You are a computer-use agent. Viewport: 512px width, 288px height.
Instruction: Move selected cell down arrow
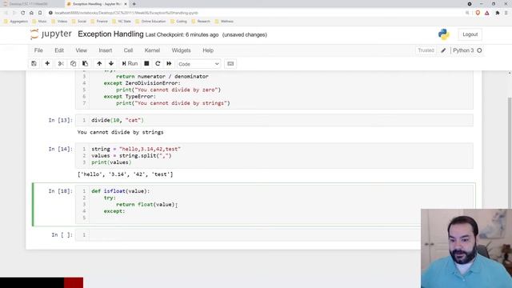click(x=111, y=64)
